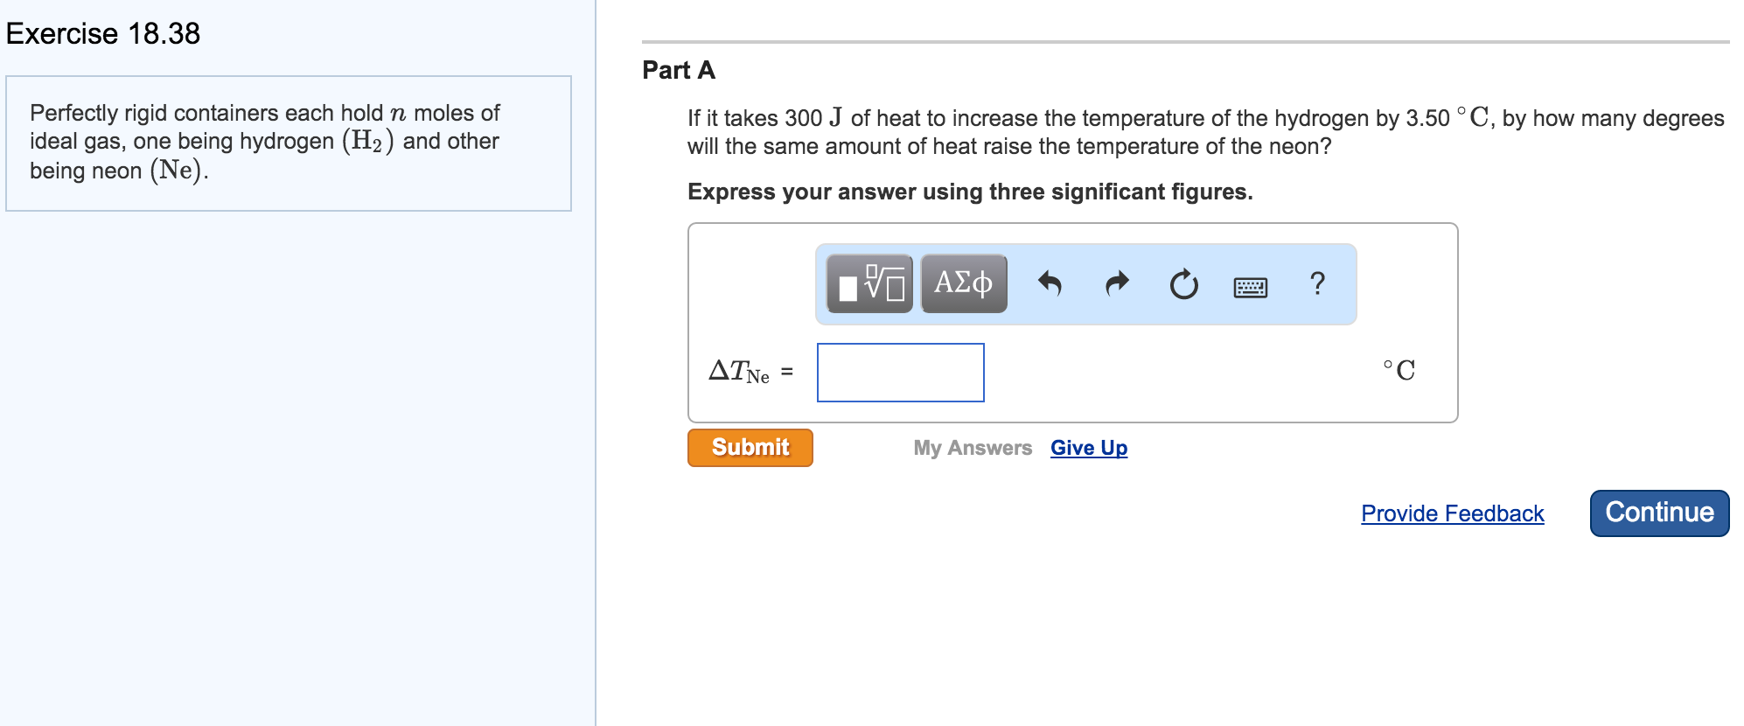Show keyboard shortcuts icon

pyautogui.click(x=1250, y=286)
